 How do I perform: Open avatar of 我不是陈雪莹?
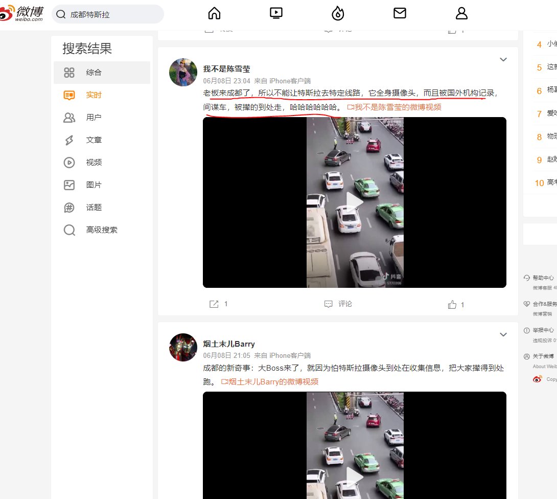[x=183, y=72]
